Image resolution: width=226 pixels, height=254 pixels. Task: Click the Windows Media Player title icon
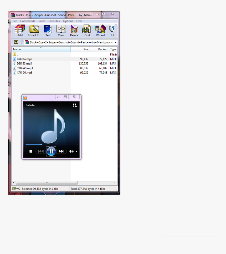point(25,98)
